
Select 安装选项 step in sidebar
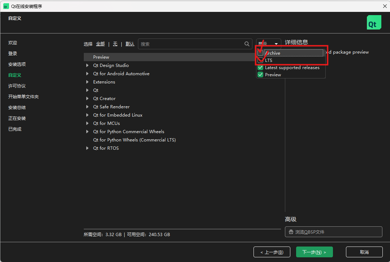tap(17, 64)
